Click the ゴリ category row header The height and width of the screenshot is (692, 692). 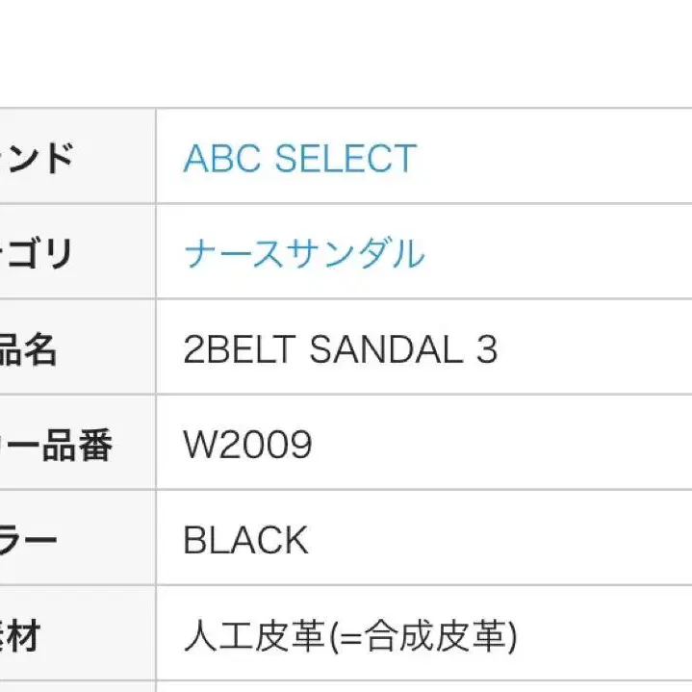pos(38,254)
